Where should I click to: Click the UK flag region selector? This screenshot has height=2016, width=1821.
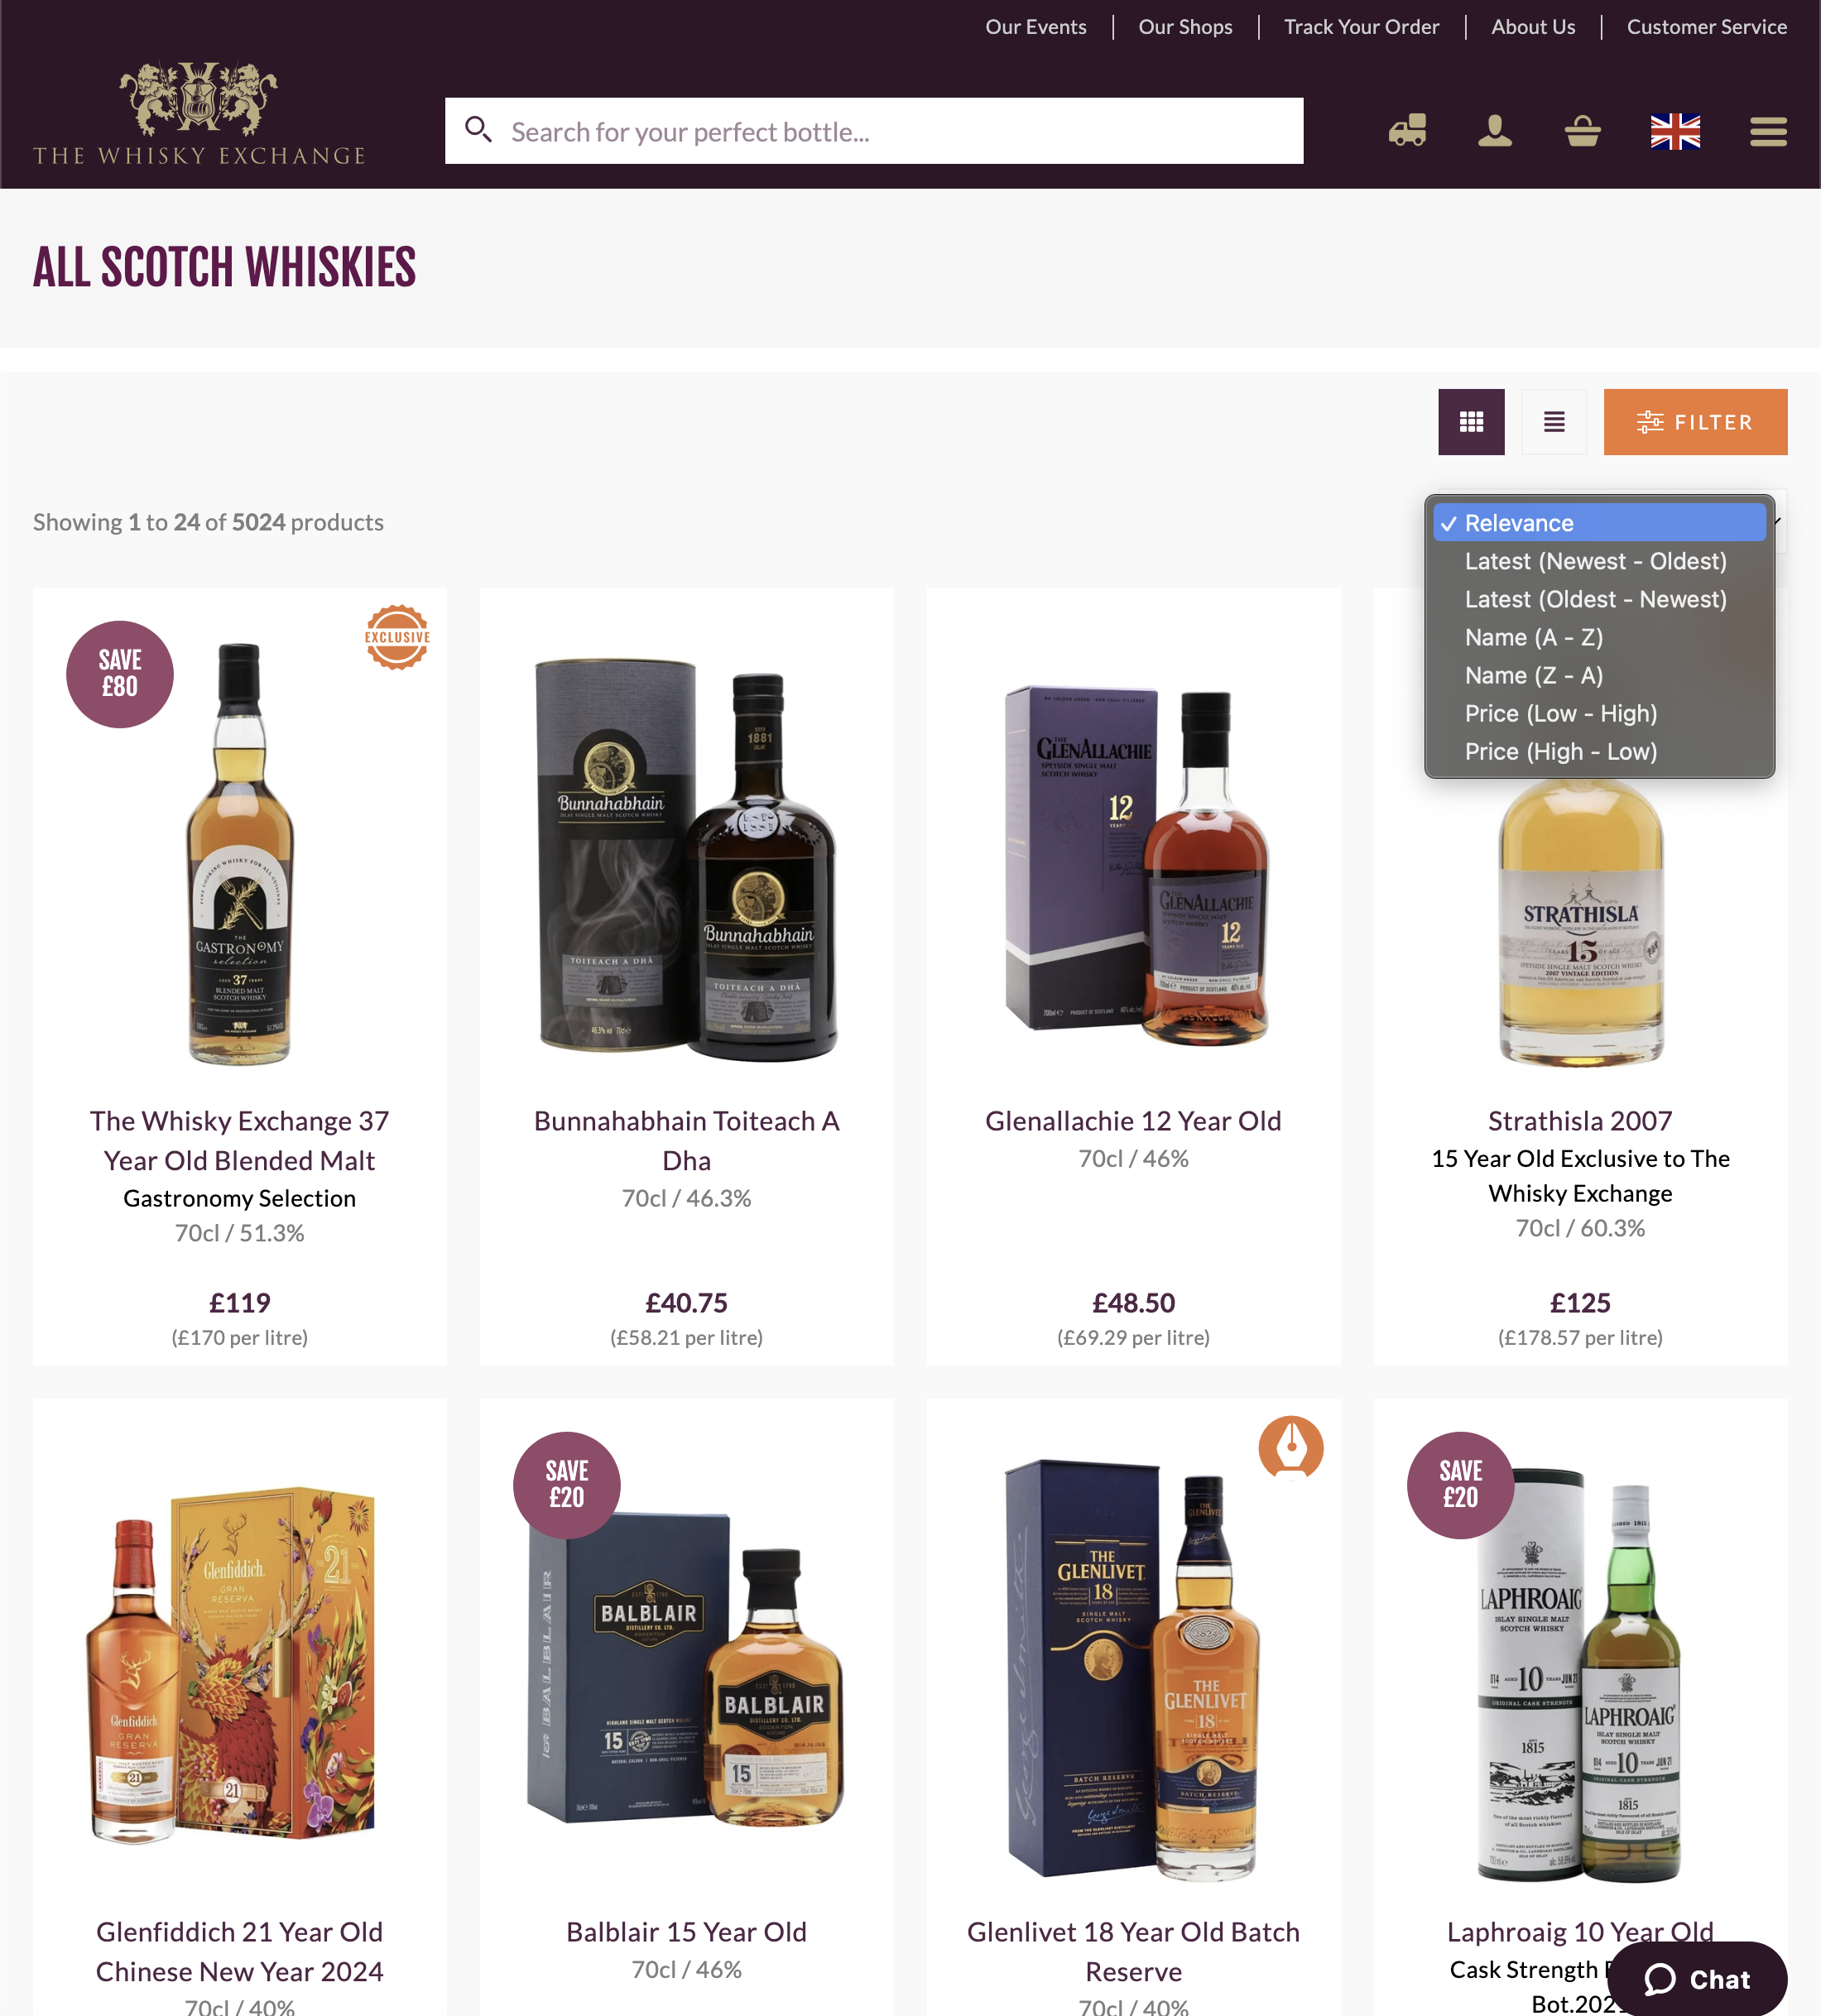(1675, 131)
